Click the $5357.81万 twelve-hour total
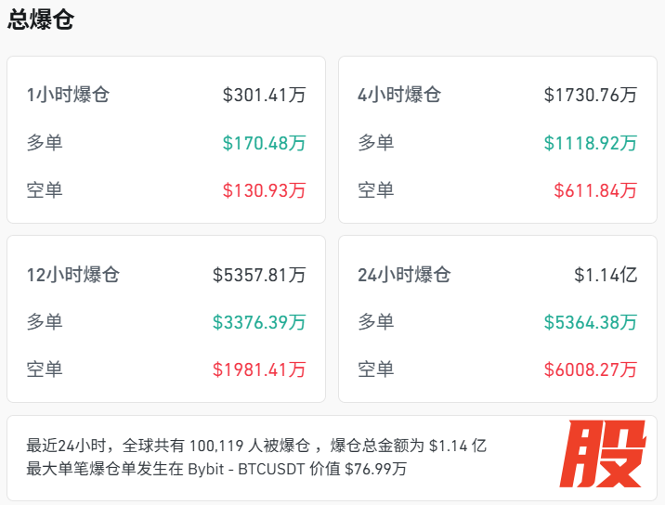665x505 pixels. 259,275
